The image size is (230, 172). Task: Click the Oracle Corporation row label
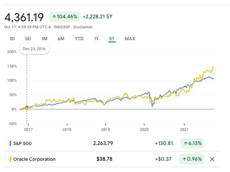pyautogui.click(x=34, y=159)
